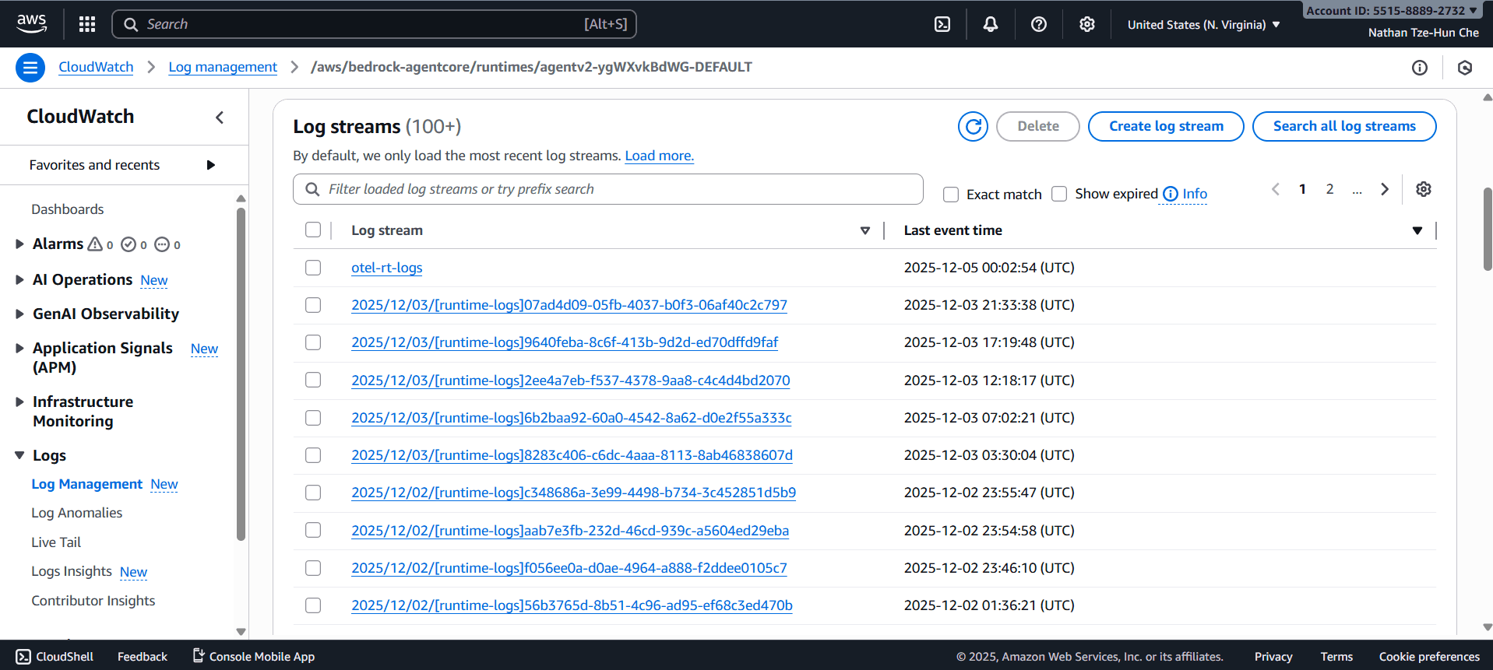Open Console Mobile App link in footer
The image size is (1493, 670).
(x=254, y=657)
